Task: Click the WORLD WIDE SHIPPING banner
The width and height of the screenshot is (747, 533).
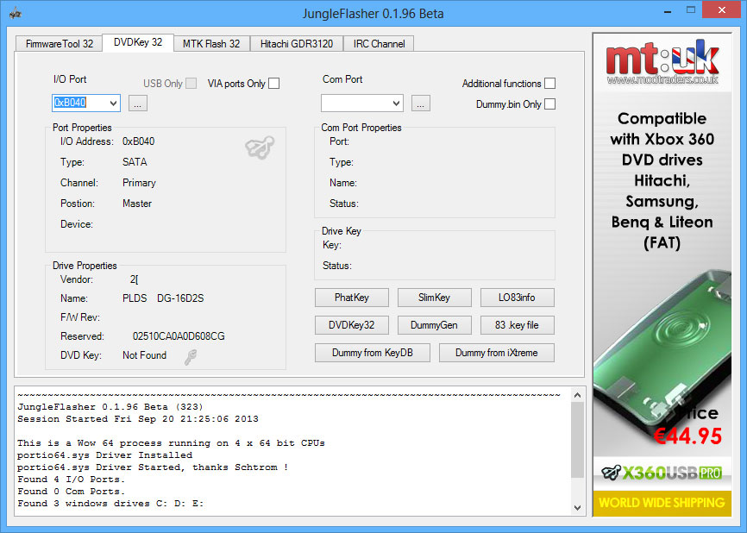Action: pos(662,503)
